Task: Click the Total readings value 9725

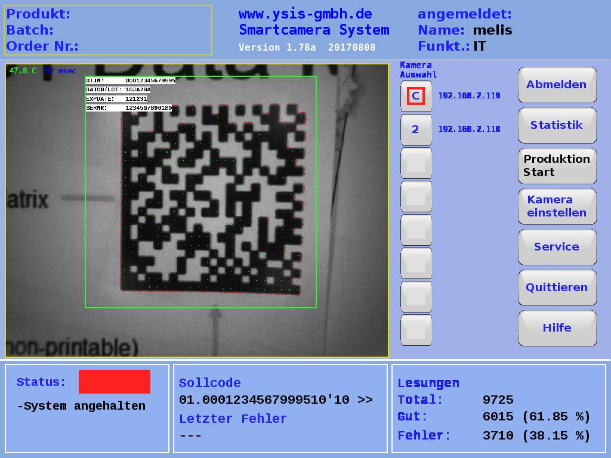Action: [x=498, y=400]
